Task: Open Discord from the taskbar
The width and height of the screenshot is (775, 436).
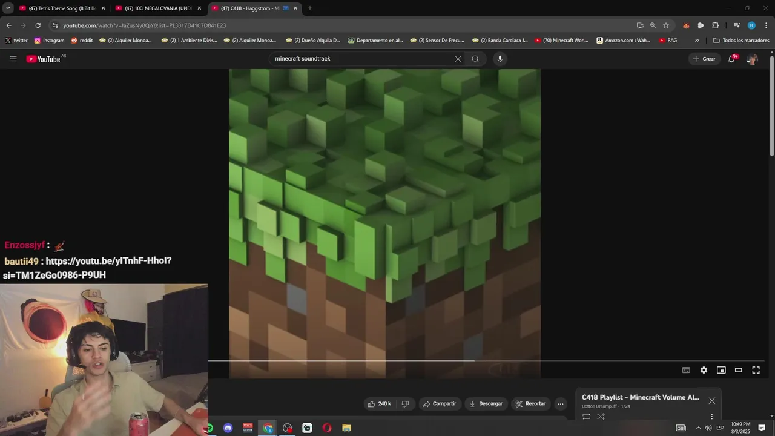Action: click(x=228, y=428)
